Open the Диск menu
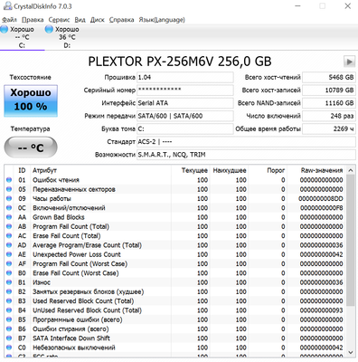 pos(98,20)
